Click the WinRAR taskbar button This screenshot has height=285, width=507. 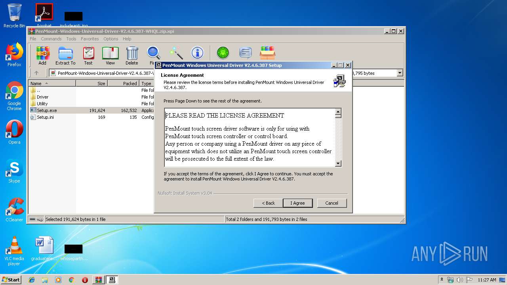click(x=99, y=280)
